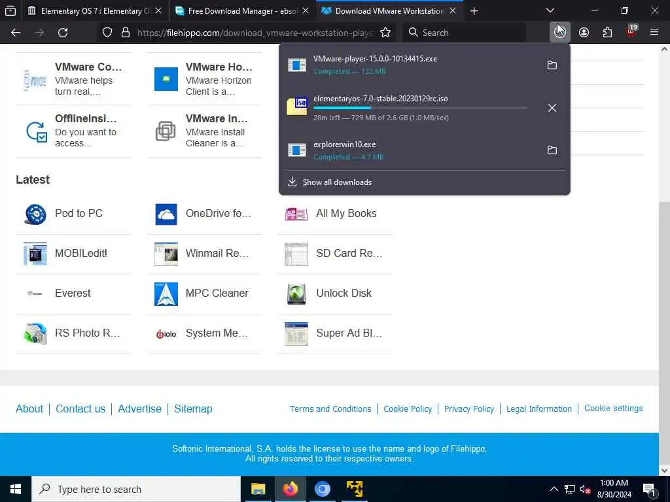Go back to the previous page
This screenshot has height=502, width=670.
[x=16, y=33]
